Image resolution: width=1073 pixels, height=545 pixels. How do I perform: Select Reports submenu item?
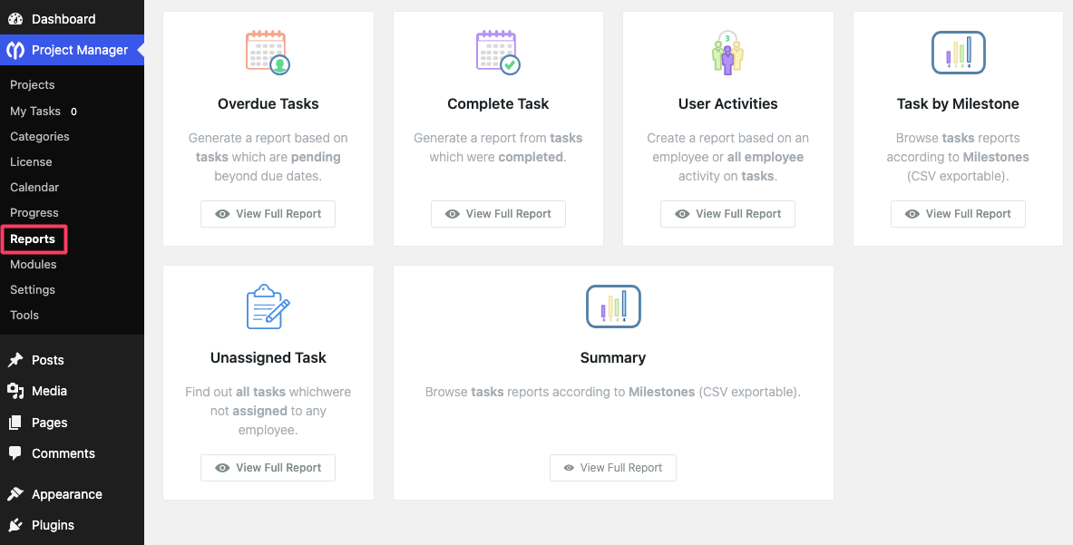tap(33, 239)
